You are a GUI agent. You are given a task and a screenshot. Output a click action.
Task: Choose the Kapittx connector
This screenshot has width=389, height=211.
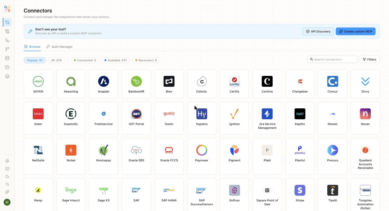300,118
